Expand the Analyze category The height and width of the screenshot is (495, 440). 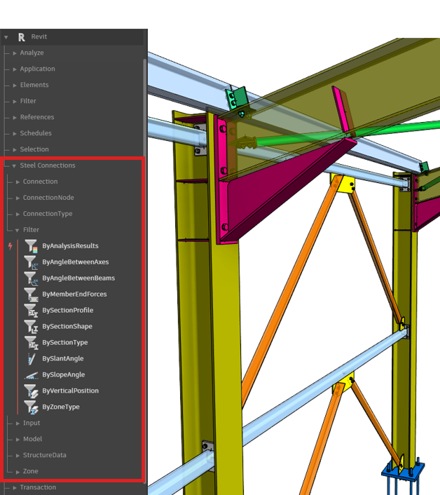15,53
